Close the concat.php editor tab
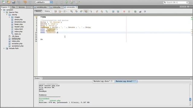The image size is (193, 108). tap(76, 7)
